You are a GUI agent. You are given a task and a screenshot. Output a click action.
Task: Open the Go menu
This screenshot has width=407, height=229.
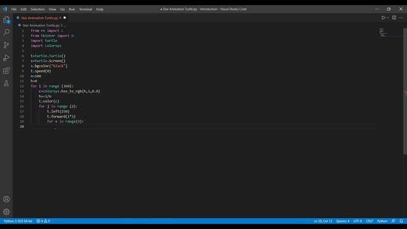pos(62,9)
